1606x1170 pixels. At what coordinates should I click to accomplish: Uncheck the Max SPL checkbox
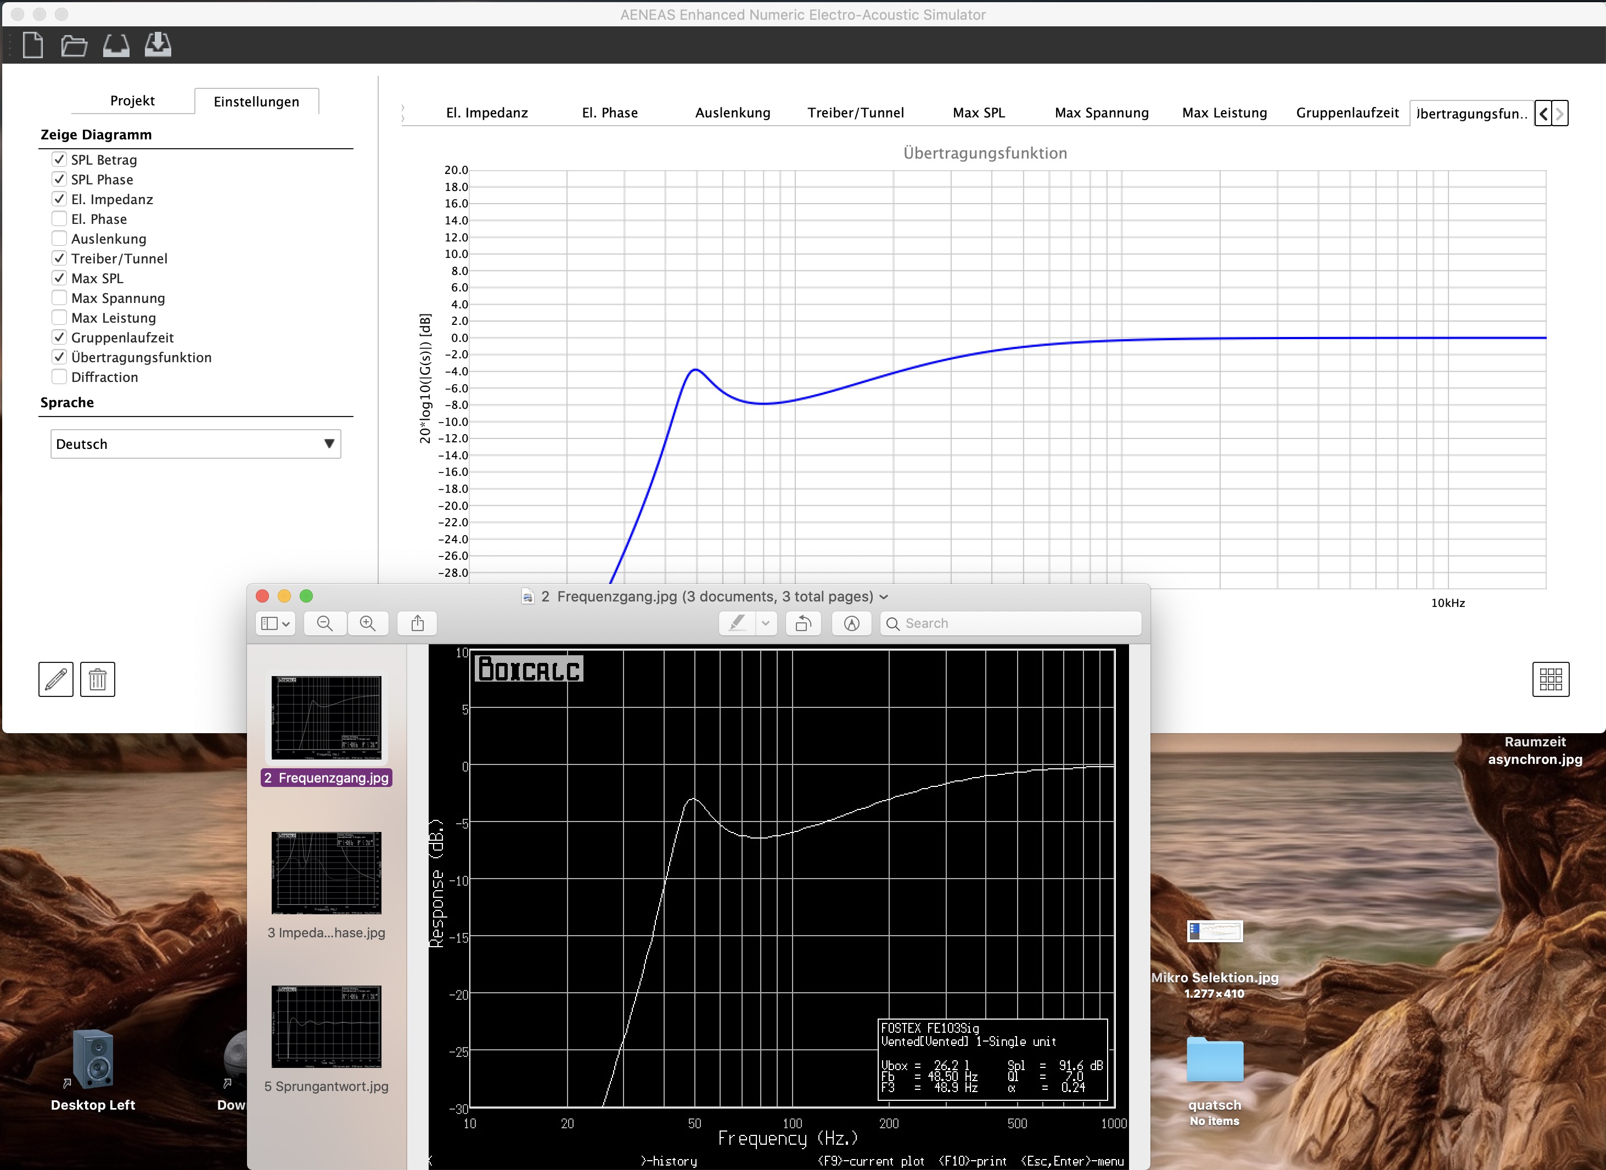click(x=59, y=278)
